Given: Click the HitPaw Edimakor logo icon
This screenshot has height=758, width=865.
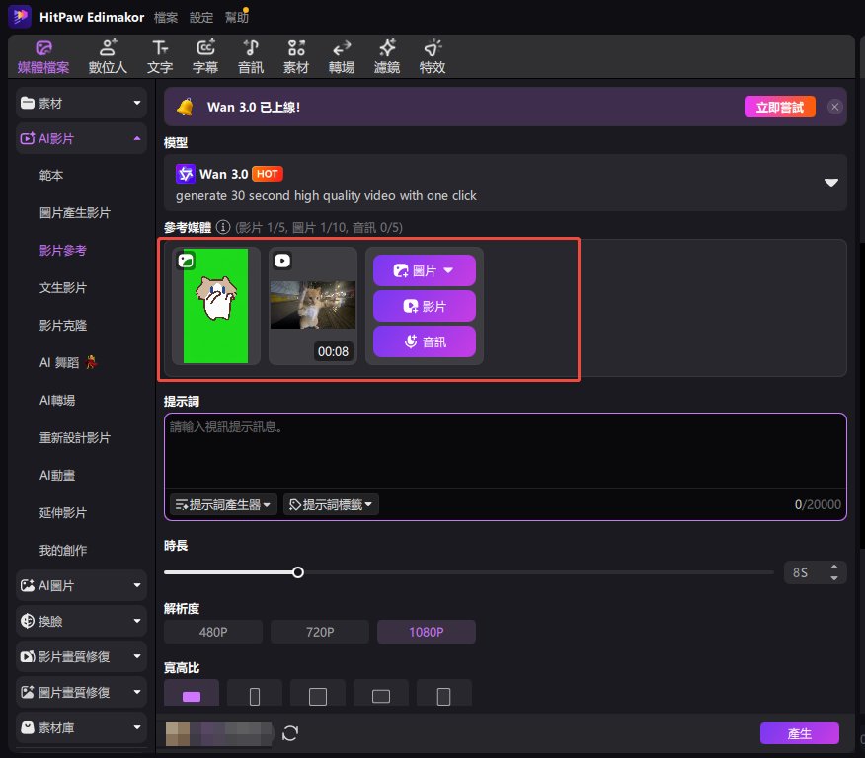Looking at the screenshot, I should click(20, 17).
